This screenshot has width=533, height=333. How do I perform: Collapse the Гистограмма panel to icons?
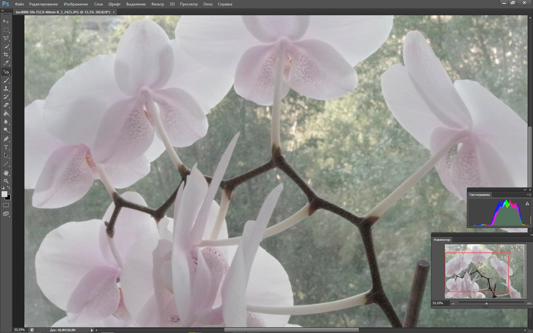tap(525, 190)
